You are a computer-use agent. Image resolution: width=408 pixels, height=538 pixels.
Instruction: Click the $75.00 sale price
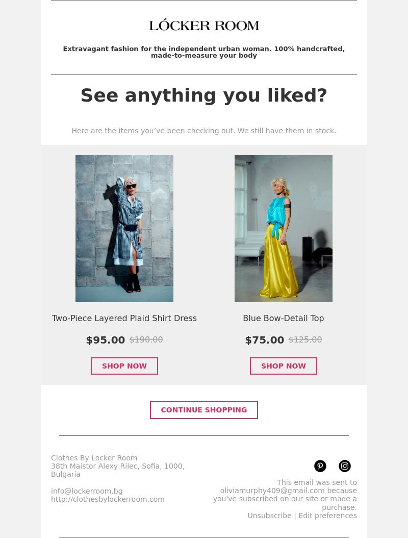pos(265,340)
